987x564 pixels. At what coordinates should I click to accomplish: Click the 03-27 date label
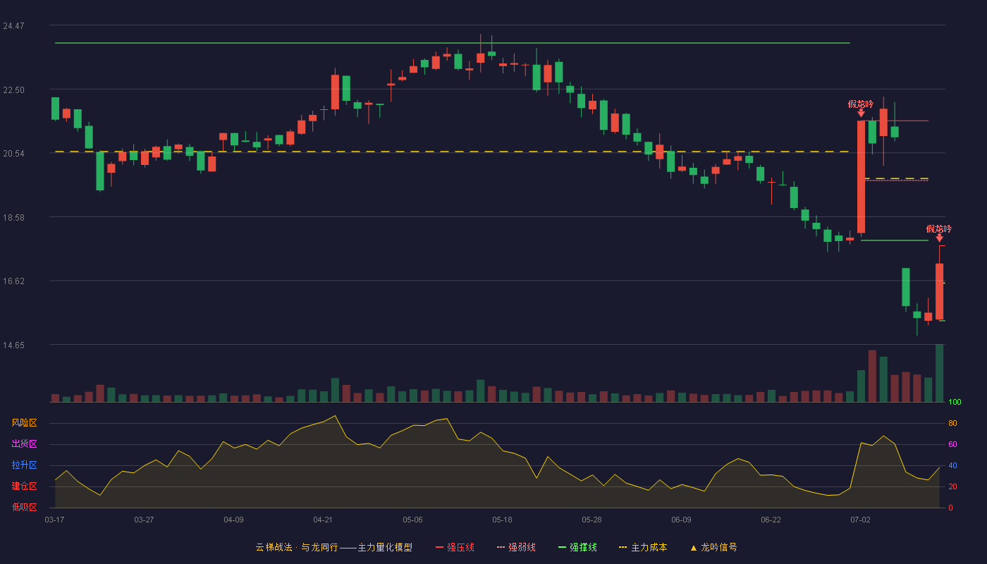tap(144, 520)
